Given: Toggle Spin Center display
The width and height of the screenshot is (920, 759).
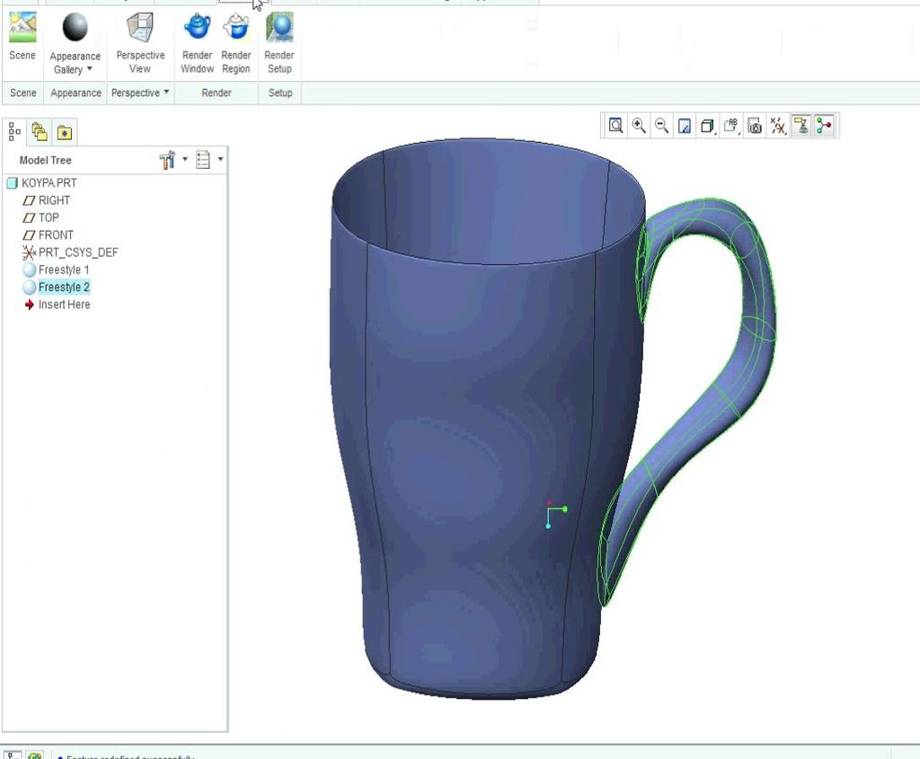Looking at the screenshot, I should click(825, 126).
